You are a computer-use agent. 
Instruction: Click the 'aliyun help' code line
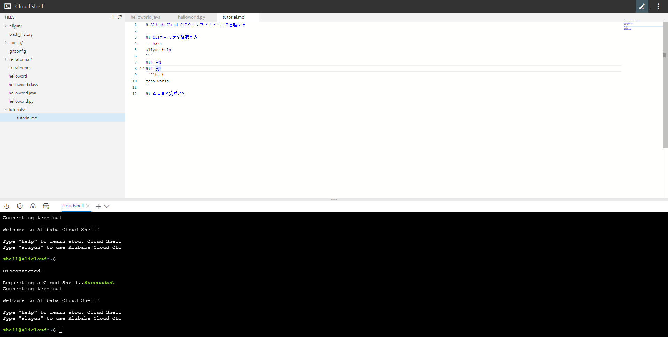point(158,50)
